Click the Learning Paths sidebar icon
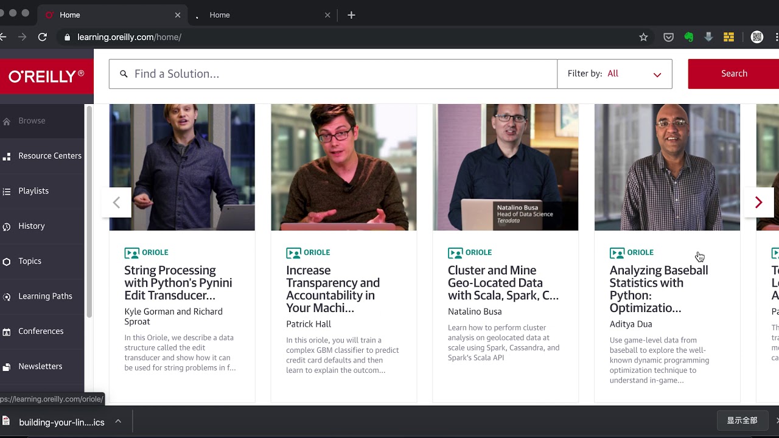779x438 pixels. pyautogui.click(x=7, y=297)
